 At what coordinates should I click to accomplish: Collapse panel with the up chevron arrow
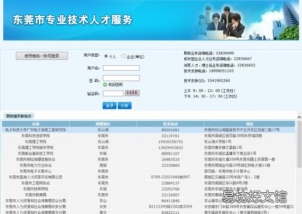299,117
